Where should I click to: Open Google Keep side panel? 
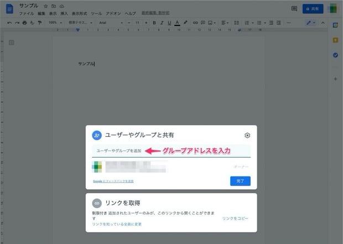335,40
